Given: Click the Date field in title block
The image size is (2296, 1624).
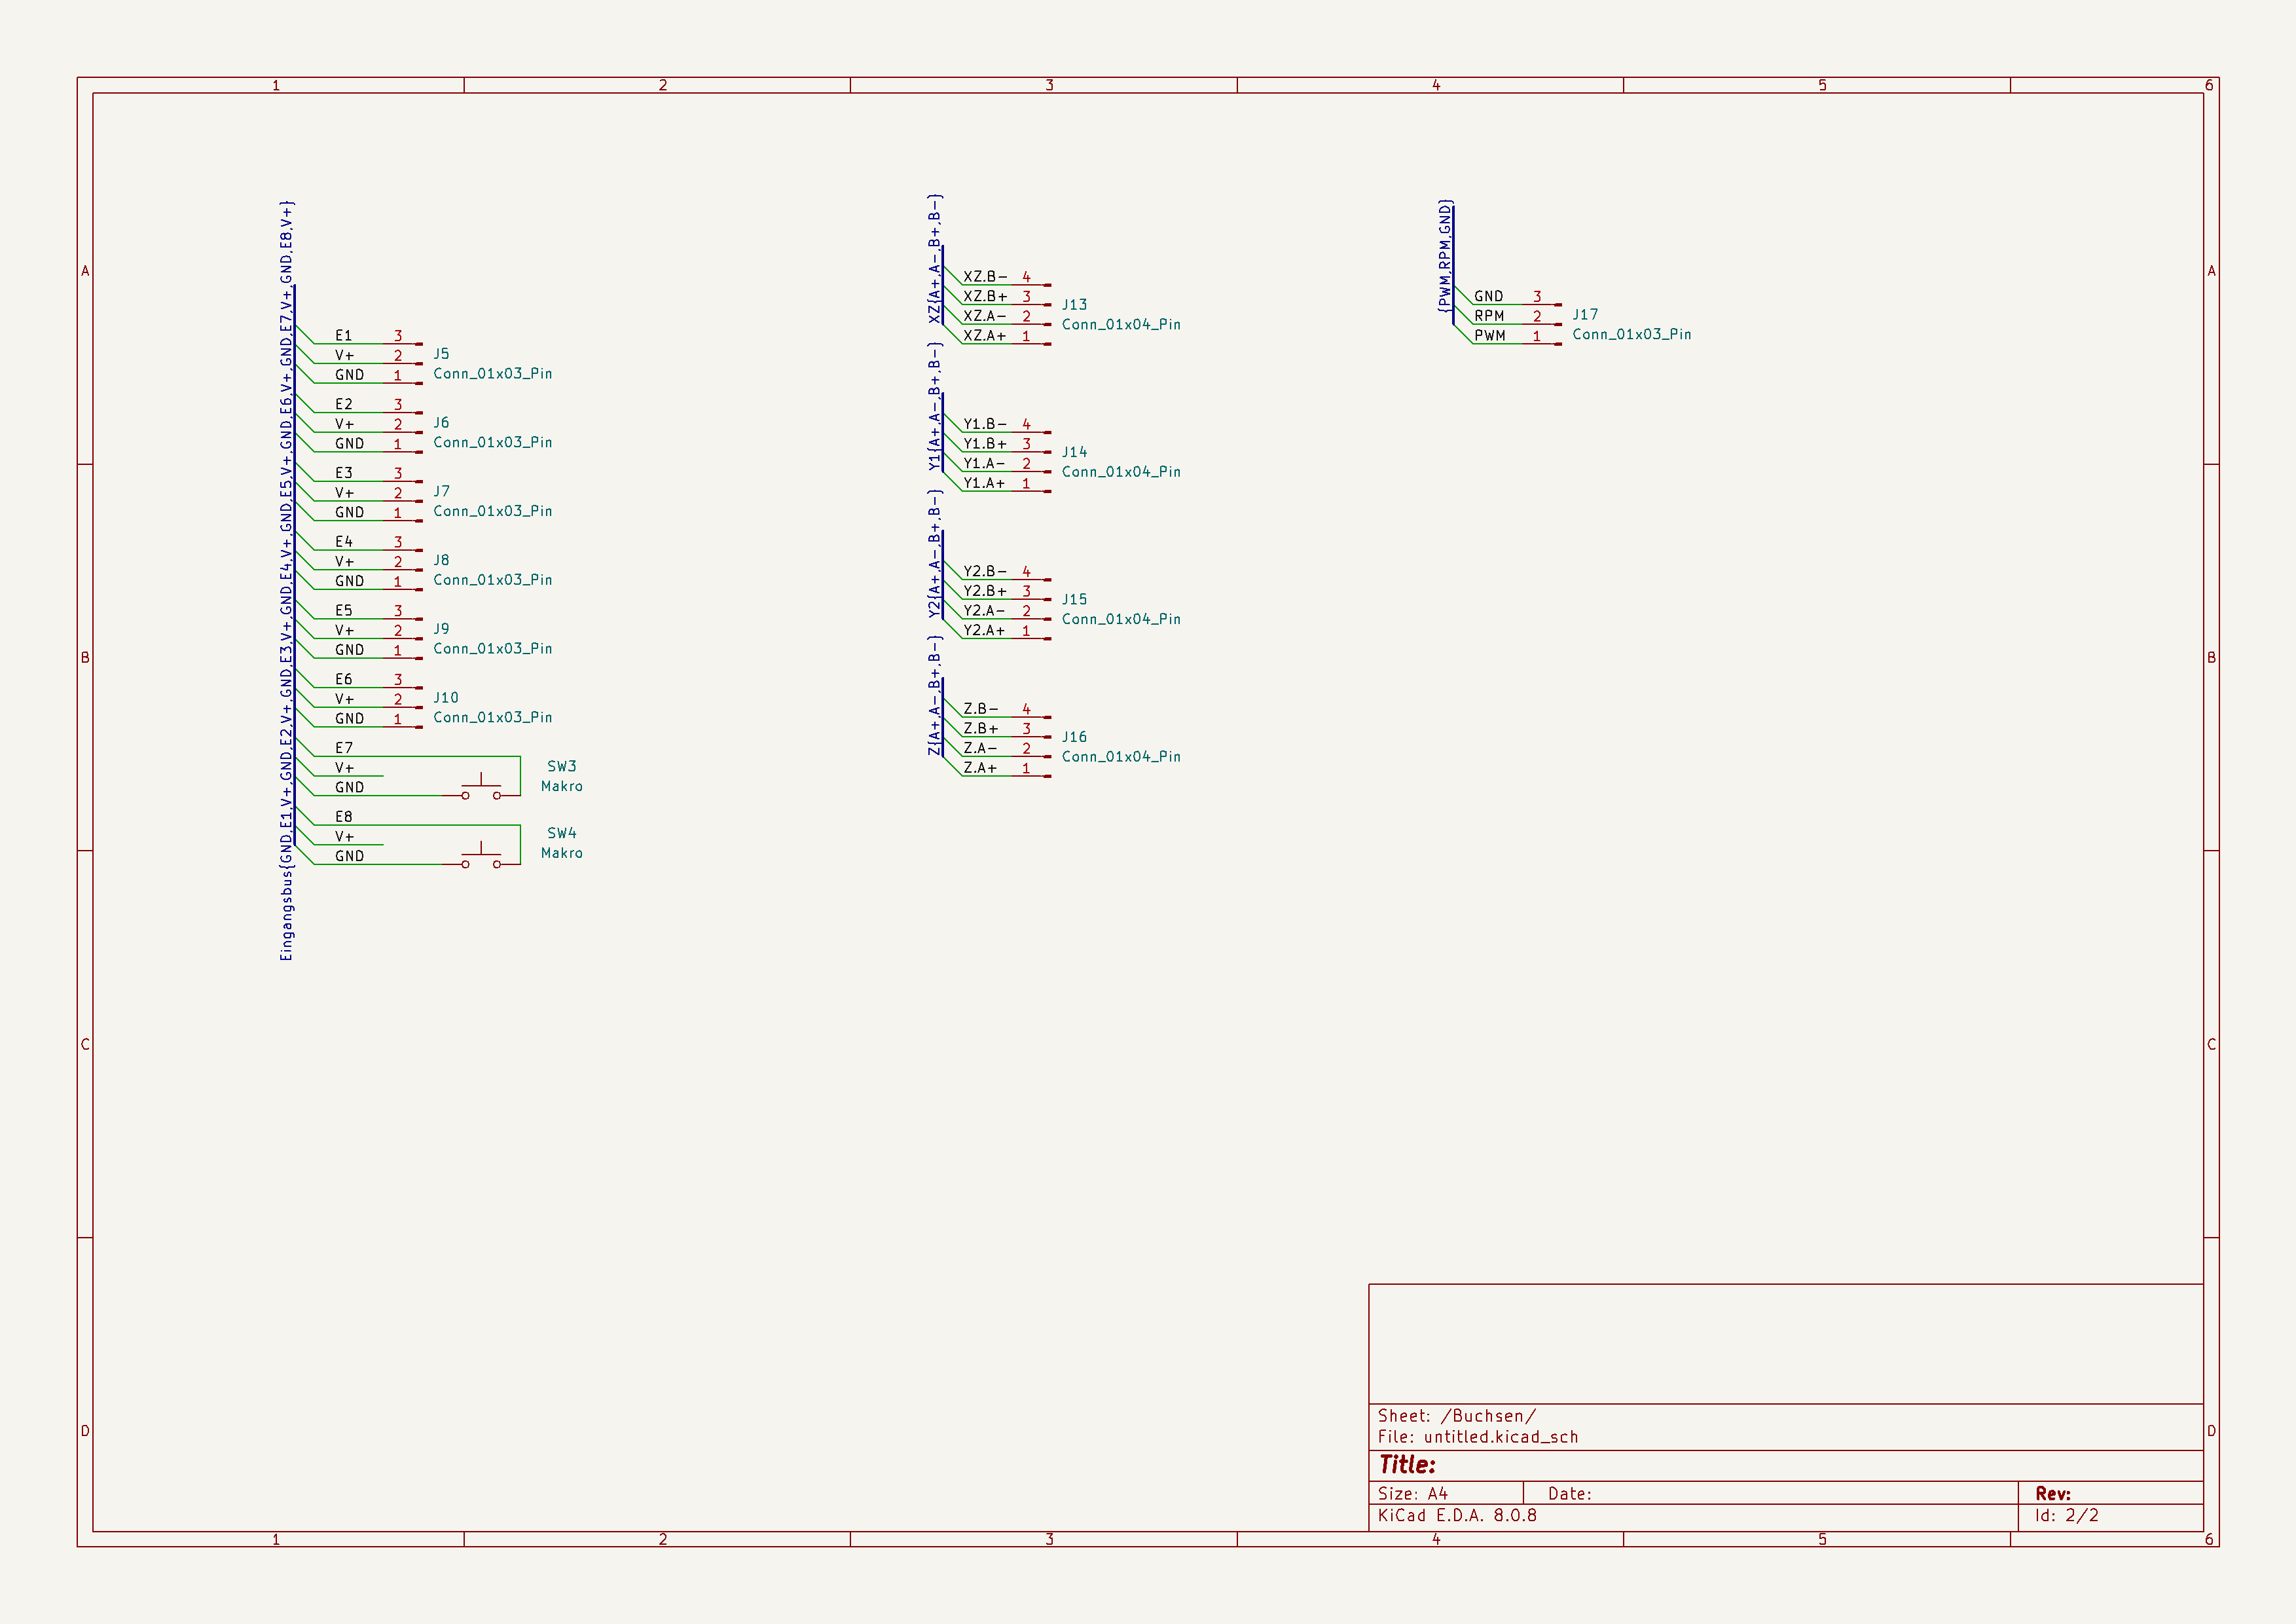Looking at the screenshot, I should [x=1569, y=1494].
